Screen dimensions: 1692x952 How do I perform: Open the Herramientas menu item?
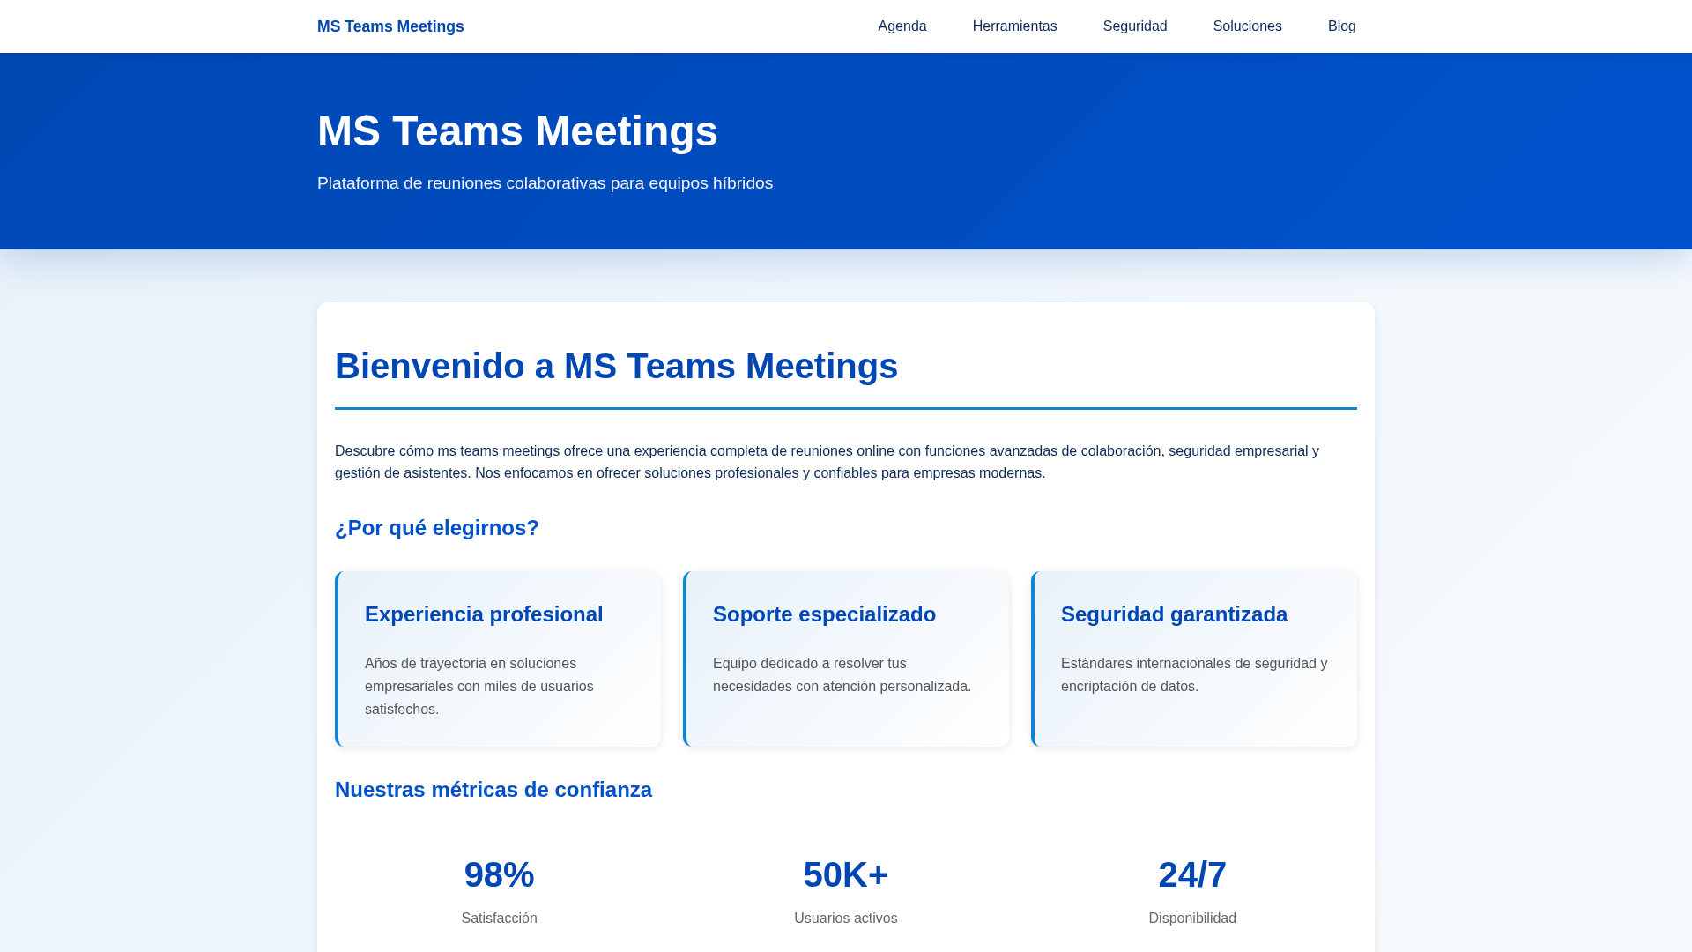(1014, 26)
